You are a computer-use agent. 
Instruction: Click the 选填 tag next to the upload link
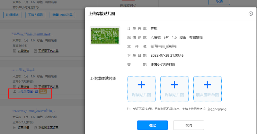pos(43,92)
